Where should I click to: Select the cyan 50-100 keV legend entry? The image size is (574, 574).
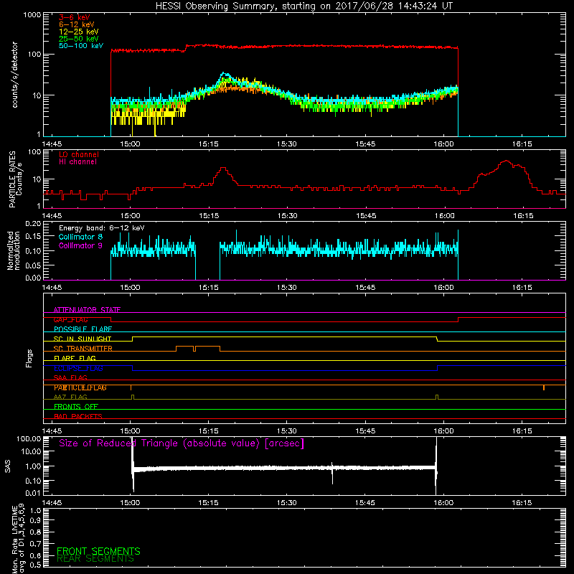81,46
